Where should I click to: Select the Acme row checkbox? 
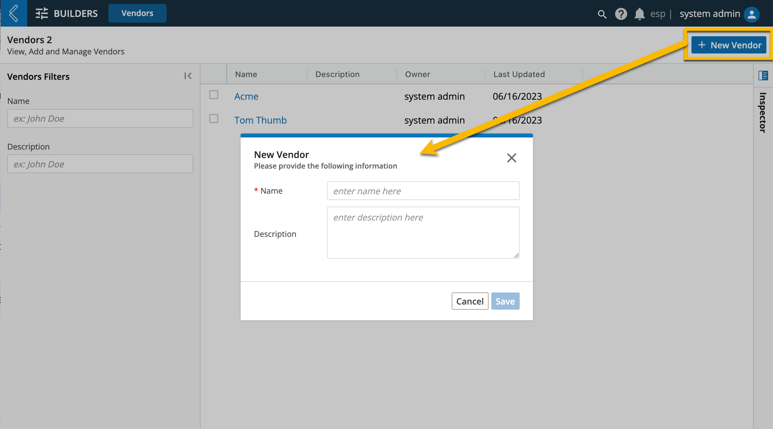coord(214,95)
